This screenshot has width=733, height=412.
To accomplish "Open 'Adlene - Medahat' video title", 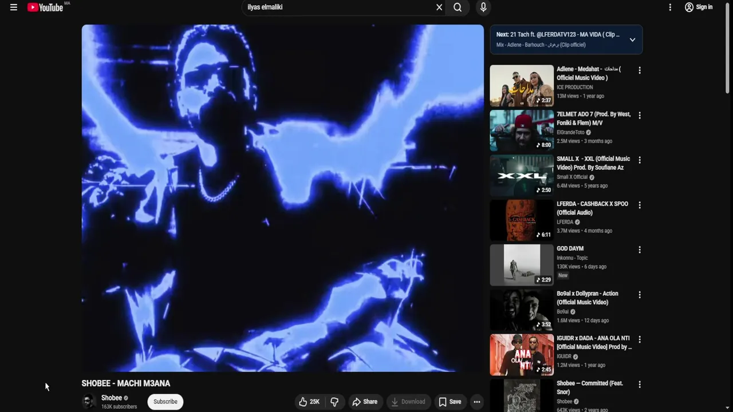I will (589, 73).
